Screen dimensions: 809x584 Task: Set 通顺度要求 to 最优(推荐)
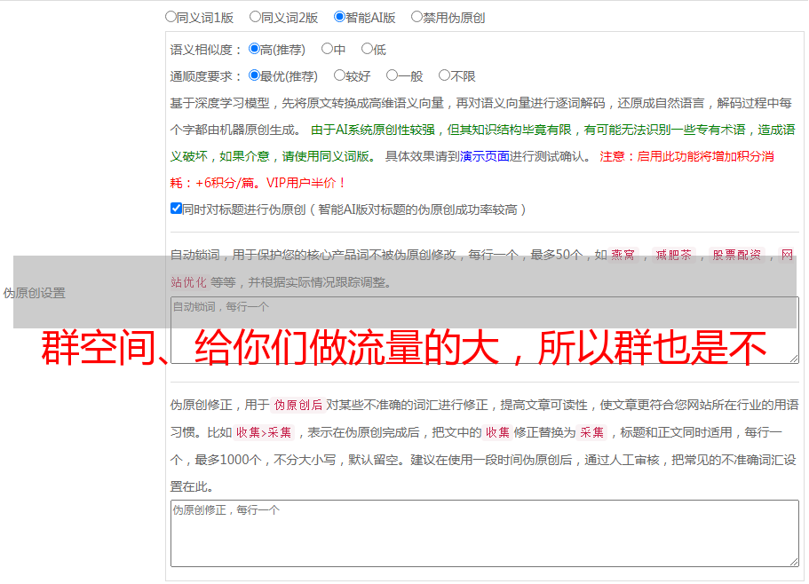[x=254, y=75]
